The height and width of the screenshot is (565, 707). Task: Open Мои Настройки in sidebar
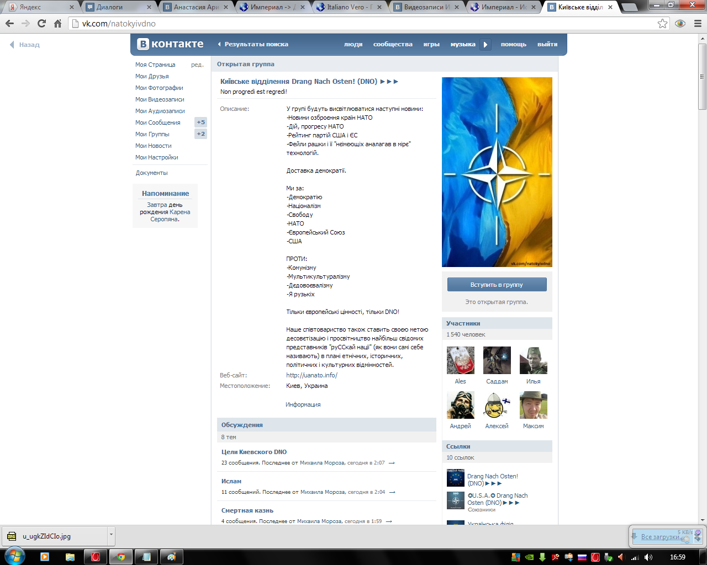[x=157, y=157]
